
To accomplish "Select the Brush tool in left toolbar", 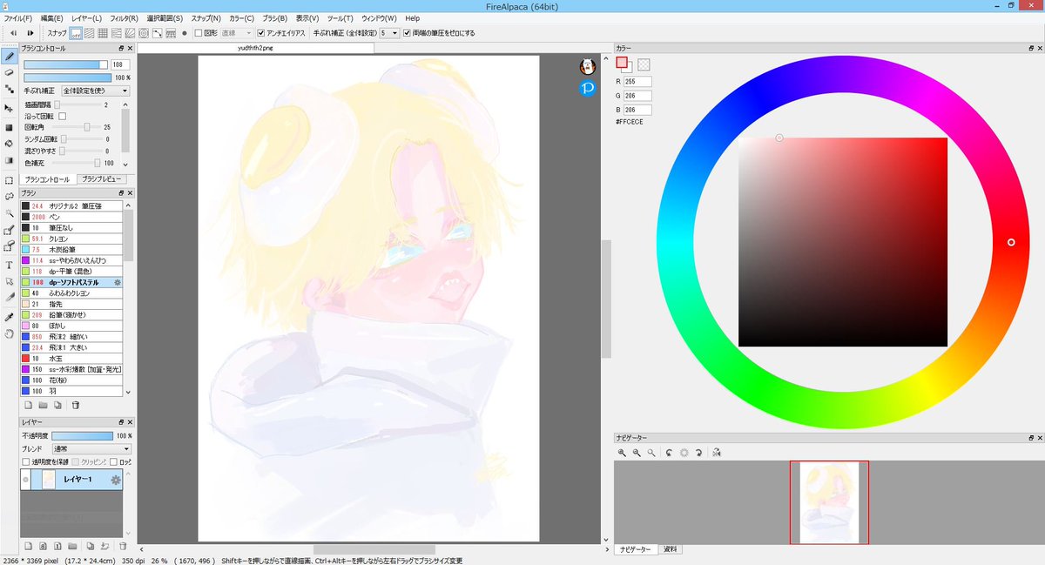I will click(9, 57).
